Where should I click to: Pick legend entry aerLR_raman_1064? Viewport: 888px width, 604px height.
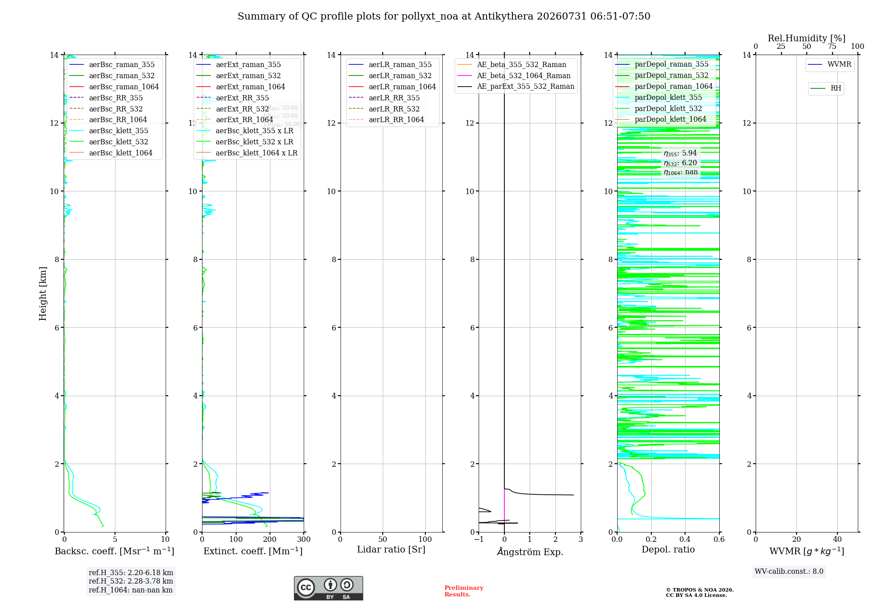click(392, 87)
